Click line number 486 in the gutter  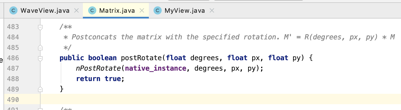[13, 58]
